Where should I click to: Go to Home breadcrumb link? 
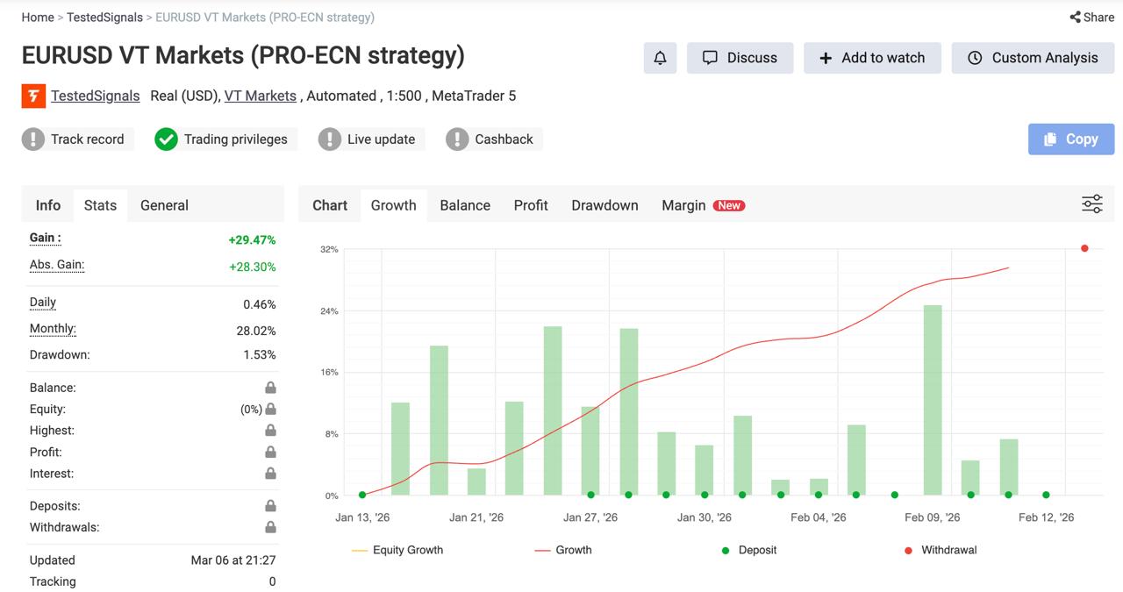pyautogui.click(x=38, y=17)
